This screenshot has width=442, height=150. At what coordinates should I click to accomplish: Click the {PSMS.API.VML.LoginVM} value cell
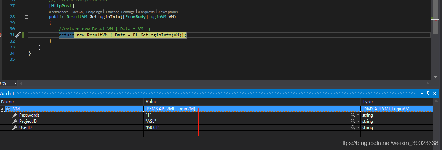(252, 108)
